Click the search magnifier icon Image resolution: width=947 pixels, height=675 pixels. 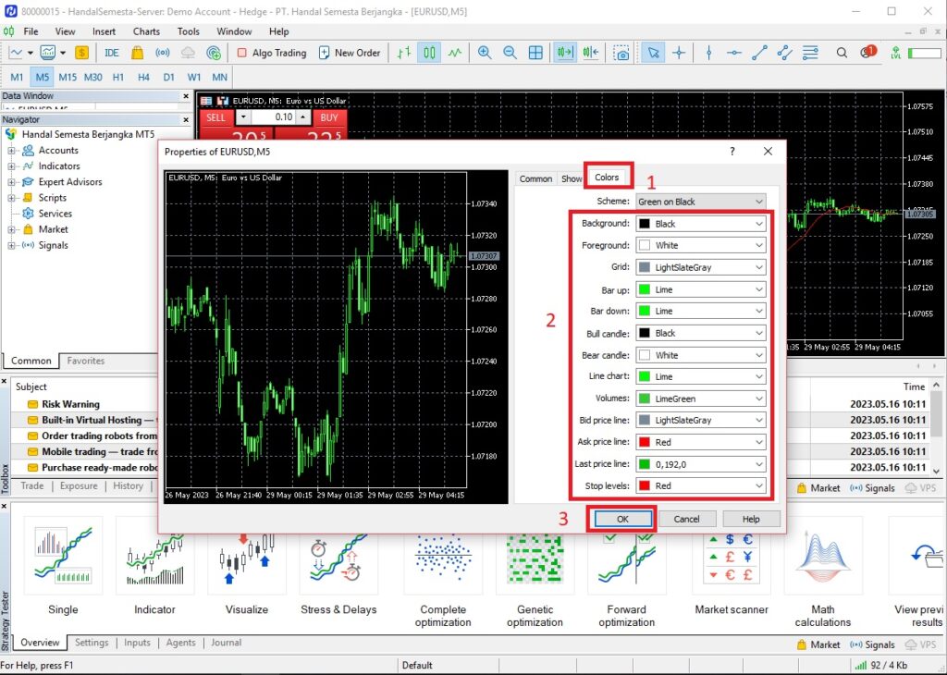tap(842, 53)
